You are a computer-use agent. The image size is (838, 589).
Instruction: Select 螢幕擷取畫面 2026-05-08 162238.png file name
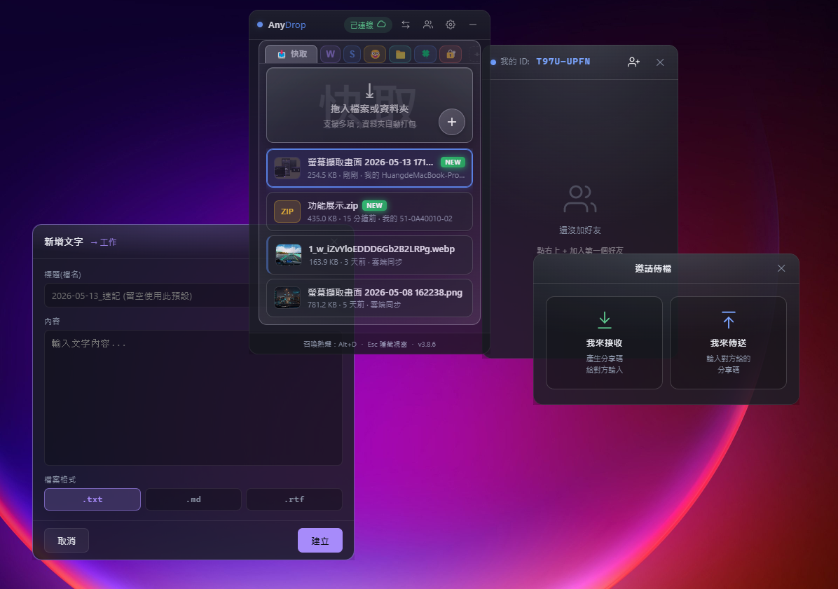[385, 292]
